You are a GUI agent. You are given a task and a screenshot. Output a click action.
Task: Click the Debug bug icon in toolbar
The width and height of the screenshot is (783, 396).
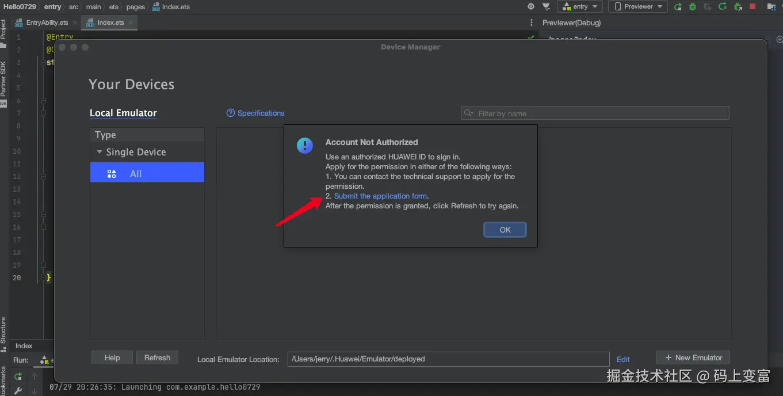click(x=693, y=7)
